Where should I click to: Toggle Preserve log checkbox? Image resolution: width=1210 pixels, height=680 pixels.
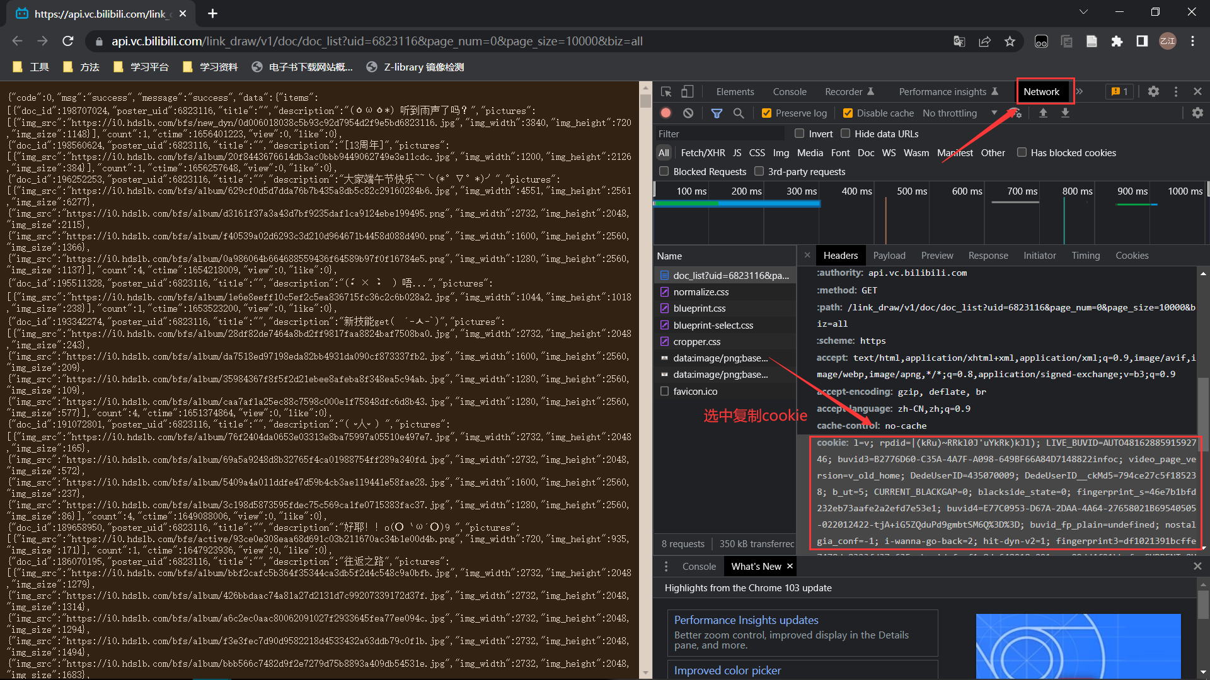pyautogui.click(x=766, y=113)
